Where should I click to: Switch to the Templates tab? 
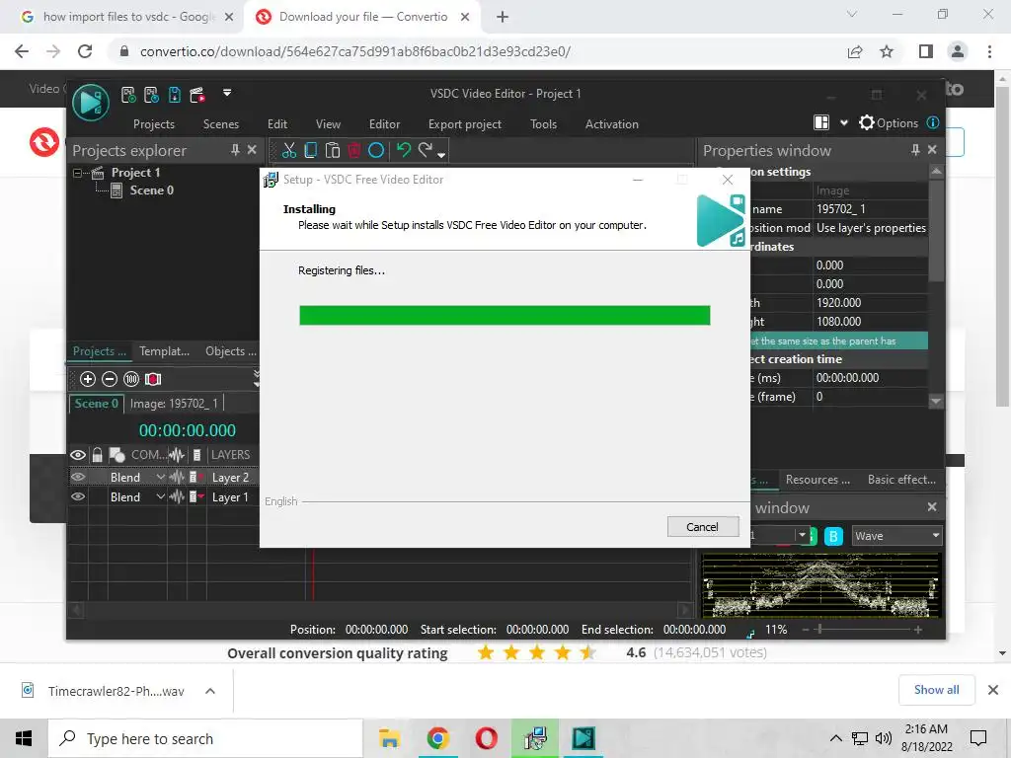point(165,351)
